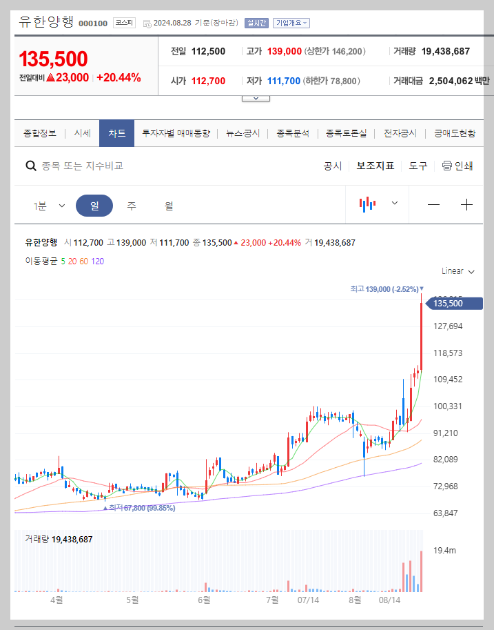This screenshot has width=494, height=630.
Task: Open the 1분 interval dropdown
Action: click(48, 204)
